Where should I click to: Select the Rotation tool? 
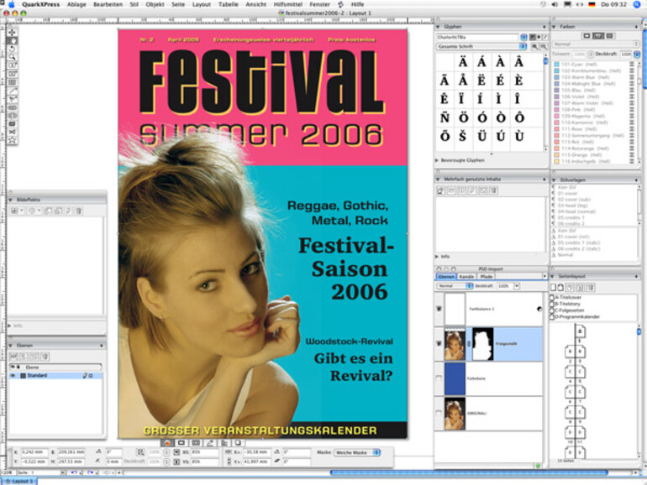click(x=13, y=49)
